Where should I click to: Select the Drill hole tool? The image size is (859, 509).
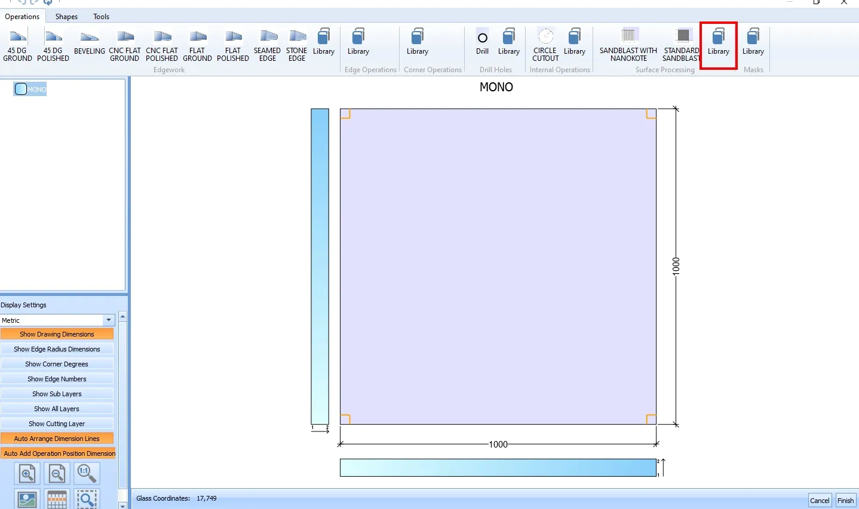pos(483,42)
